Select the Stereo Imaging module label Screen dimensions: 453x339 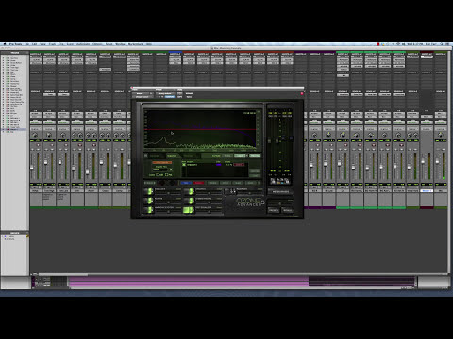pyautogui.click(x=204, y=199)
